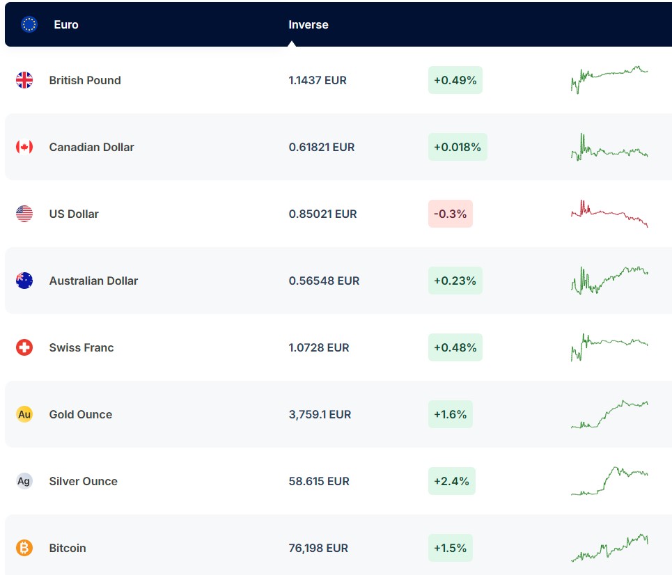Image resolution: width=672 pixels, height=575 pixels.
Task: Open the Bitcoin sparkline chart
Action: (609, 548)
